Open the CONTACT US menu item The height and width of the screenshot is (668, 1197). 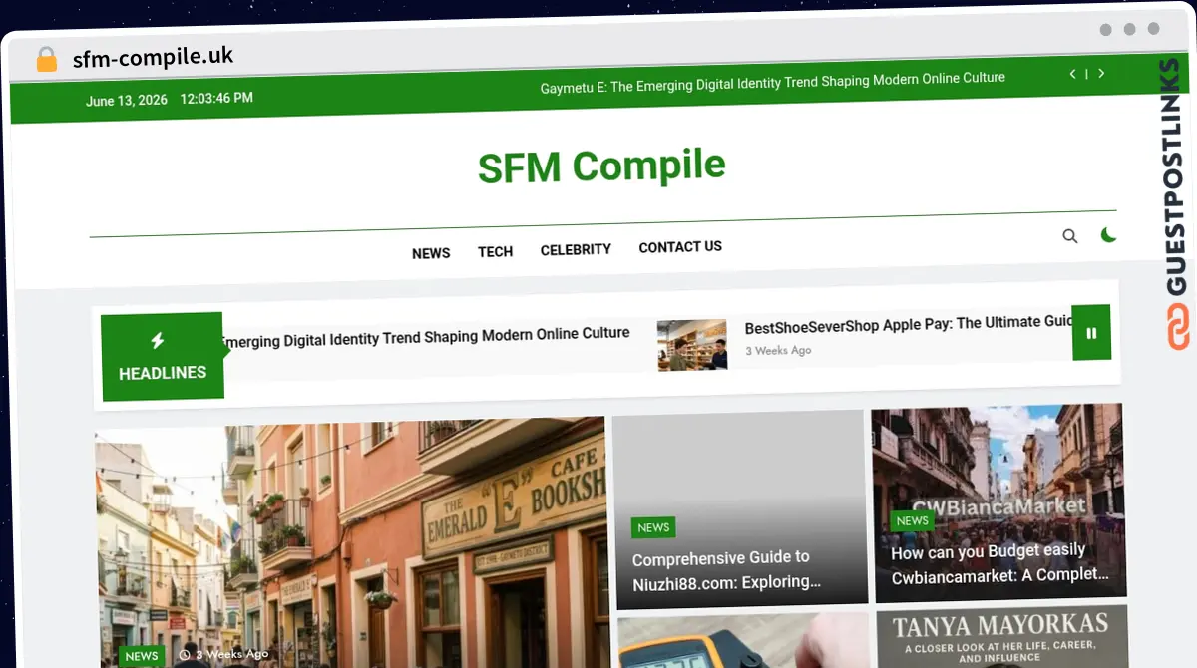680,246
